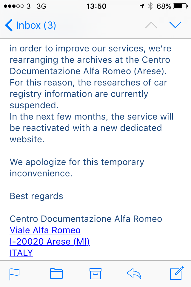This screenshot has height=287, width=191.
Task: Go to next message with down arrow
Action: point(175,25)
